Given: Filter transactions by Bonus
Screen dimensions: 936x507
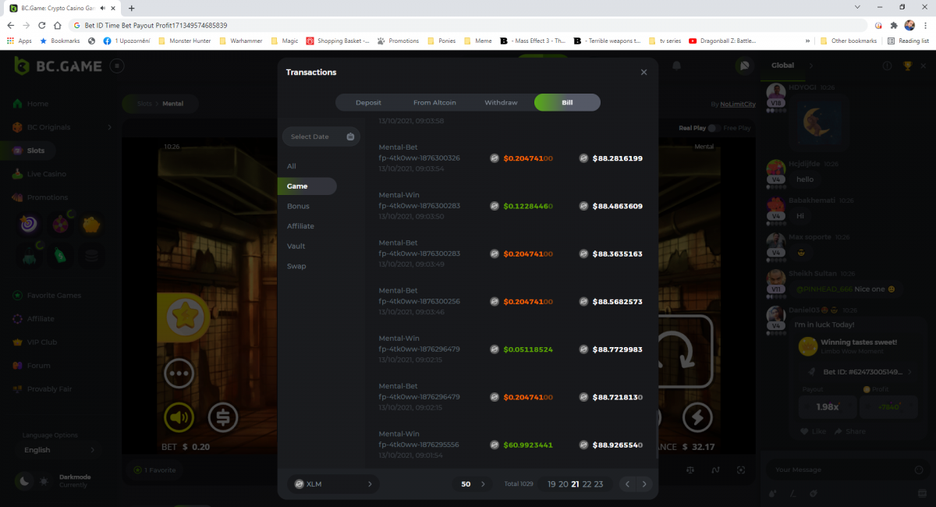Looking at the screenshot, I should 298,206.
